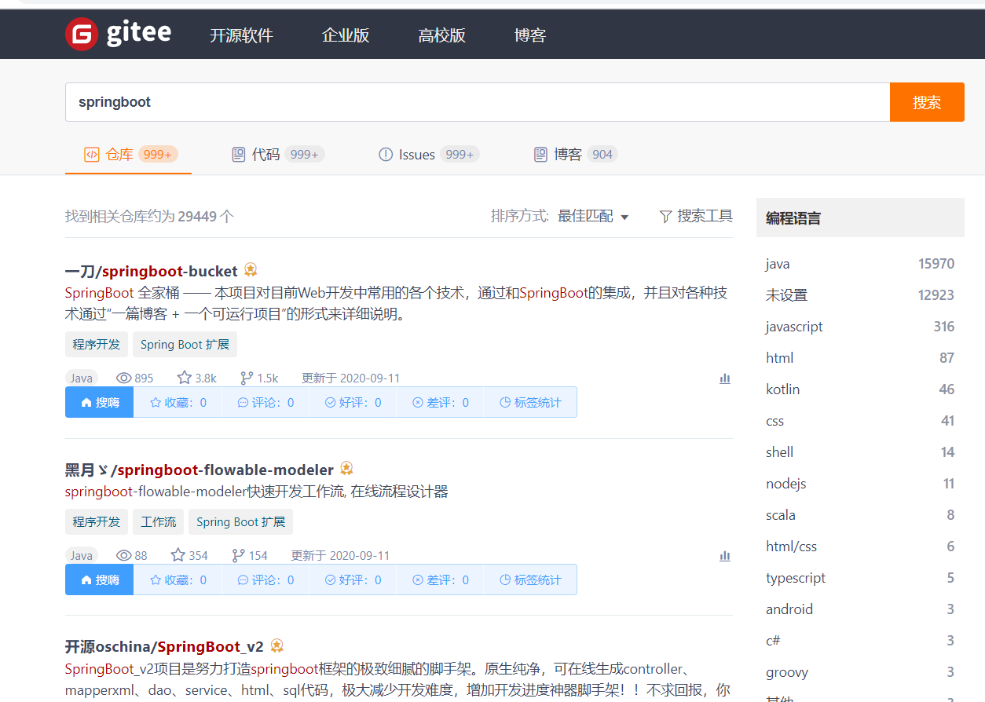Filter by 未设置 language

(860, 295)
